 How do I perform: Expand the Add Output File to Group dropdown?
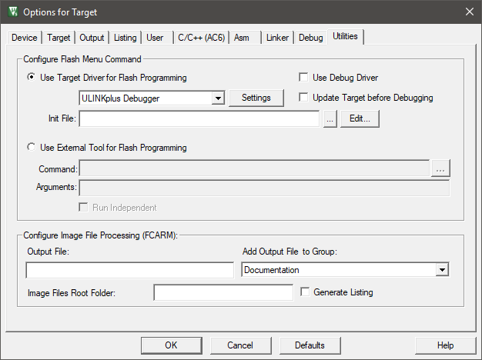click(442, 270)
